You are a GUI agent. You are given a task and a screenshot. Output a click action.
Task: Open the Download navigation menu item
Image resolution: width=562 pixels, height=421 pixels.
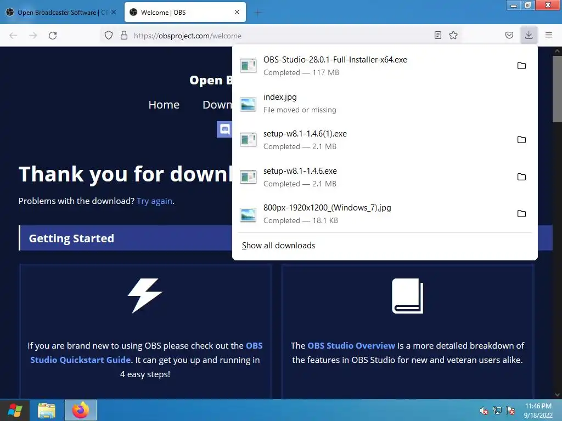[x=217, y=105]
